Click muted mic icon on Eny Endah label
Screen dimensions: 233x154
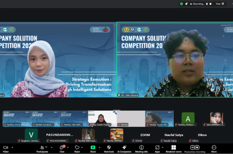click(91, 125)
